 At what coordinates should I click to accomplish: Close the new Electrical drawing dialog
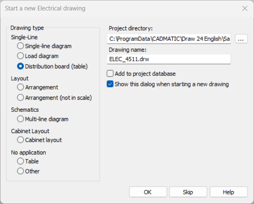[x=245, y=8]
